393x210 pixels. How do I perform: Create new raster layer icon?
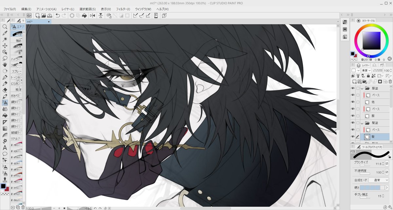point(354,81)
